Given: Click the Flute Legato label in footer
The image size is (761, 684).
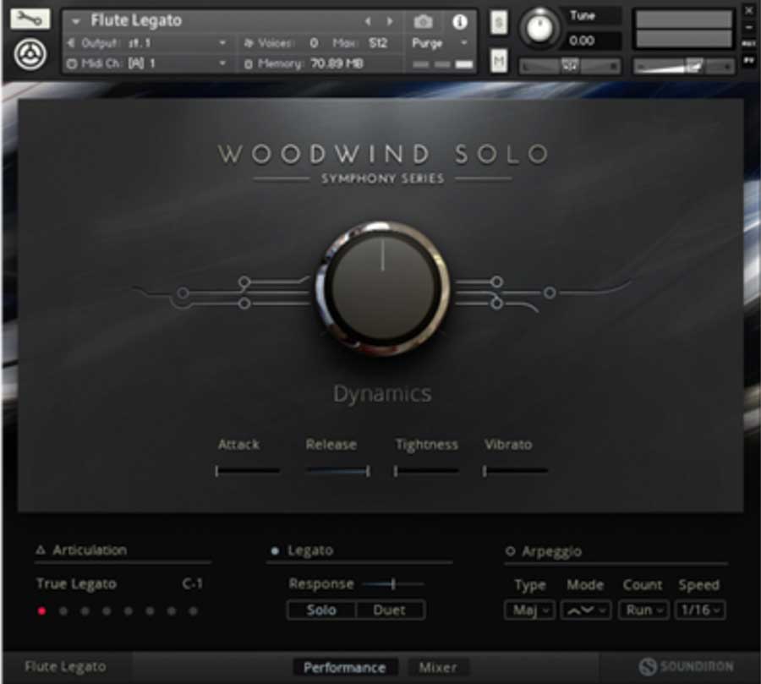Looking at the screenshot, I should tap(65, 666).
